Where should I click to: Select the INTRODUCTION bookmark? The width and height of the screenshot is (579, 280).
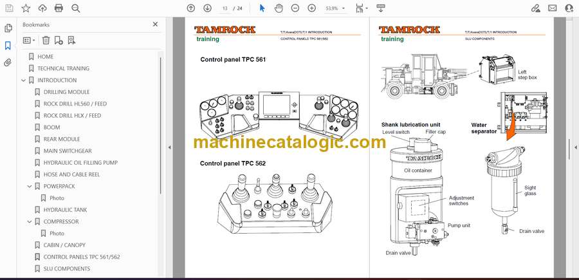57,80
